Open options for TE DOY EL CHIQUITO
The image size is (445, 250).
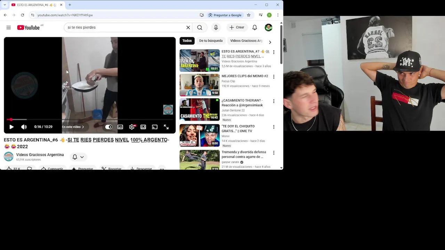coord(274,127)
